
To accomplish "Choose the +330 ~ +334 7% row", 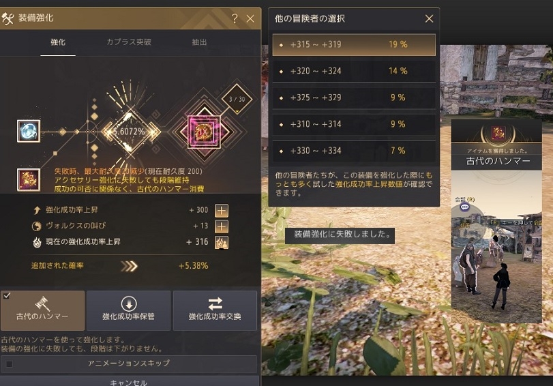I will [354, 151].
